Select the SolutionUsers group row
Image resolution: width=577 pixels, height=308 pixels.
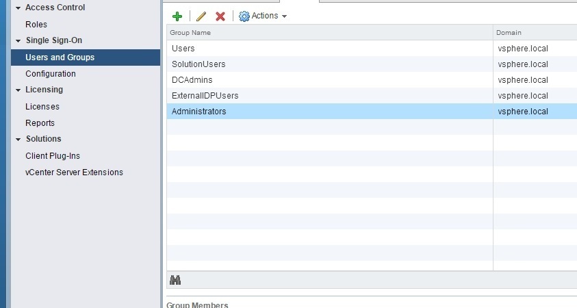[x=372, y=64]
